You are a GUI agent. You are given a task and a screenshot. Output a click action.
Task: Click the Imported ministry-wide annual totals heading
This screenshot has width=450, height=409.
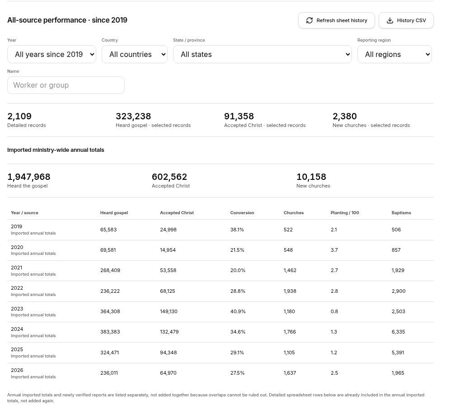[x=56, y=150]
